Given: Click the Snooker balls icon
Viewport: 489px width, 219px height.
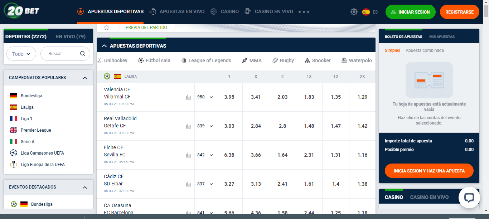Looking at the screenshot, I should click(x=307, y=60).
